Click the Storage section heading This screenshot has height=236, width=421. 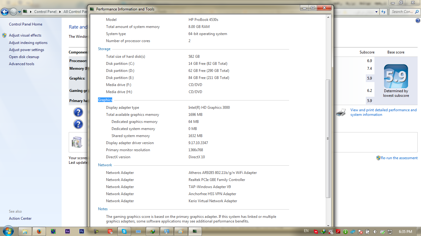[x=104, y=49]
